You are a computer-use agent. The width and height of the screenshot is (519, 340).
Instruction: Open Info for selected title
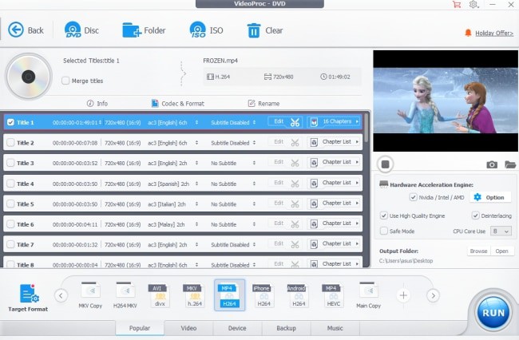(97, 104)
